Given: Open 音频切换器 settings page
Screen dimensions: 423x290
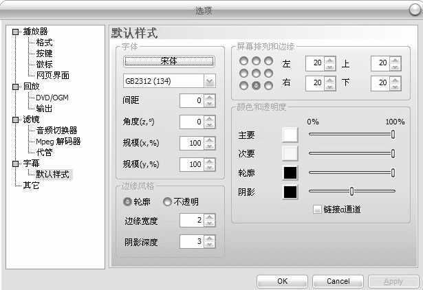Looking at the screenshot, I should tap(56, 131).
